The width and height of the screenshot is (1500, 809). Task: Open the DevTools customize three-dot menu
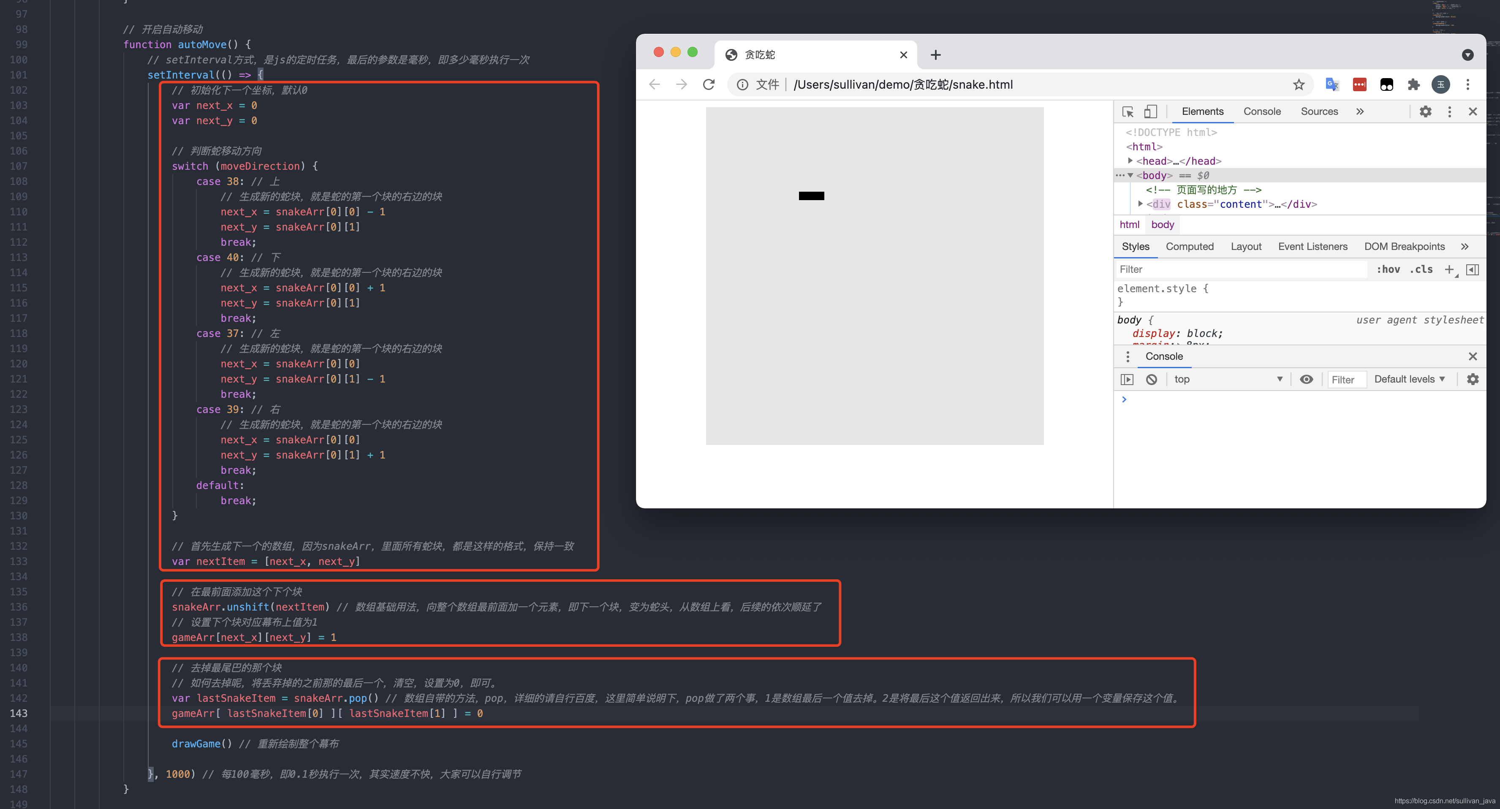point(1449,111)
